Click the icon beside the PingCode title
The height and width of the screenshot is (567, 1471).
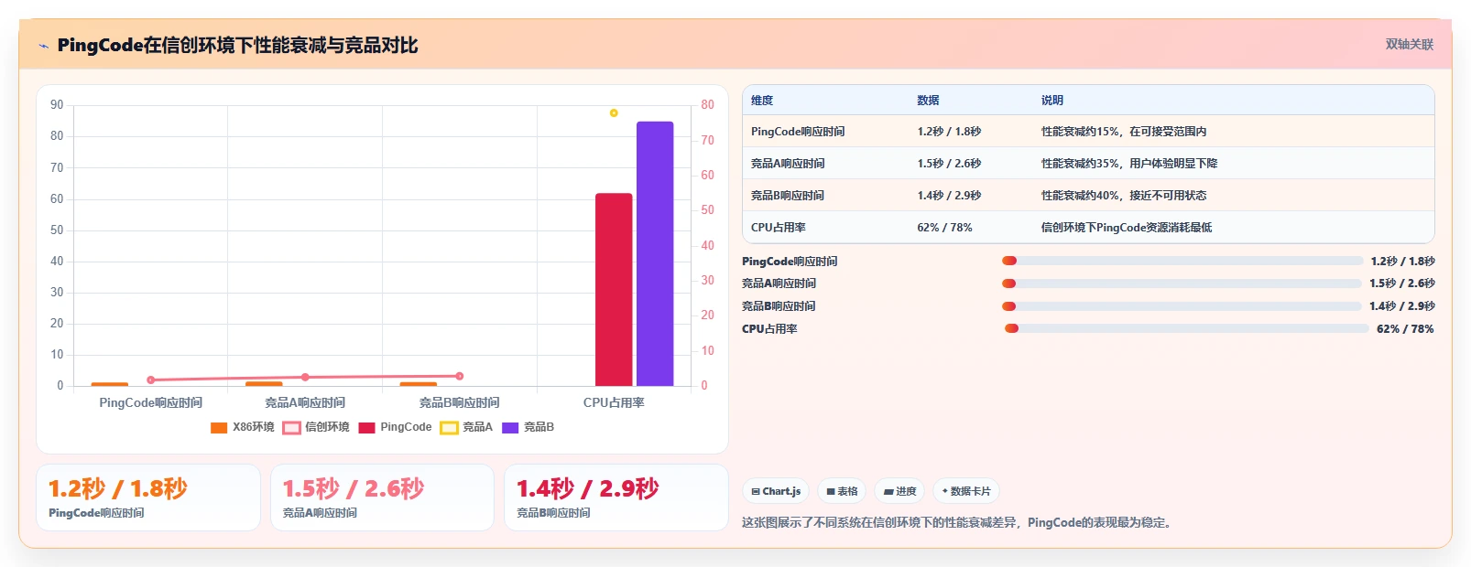[43, 46]
